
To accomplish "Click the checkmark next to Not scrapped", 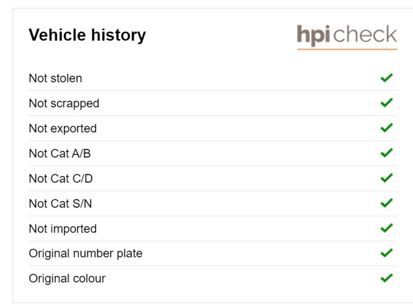I will click(386, 103).
